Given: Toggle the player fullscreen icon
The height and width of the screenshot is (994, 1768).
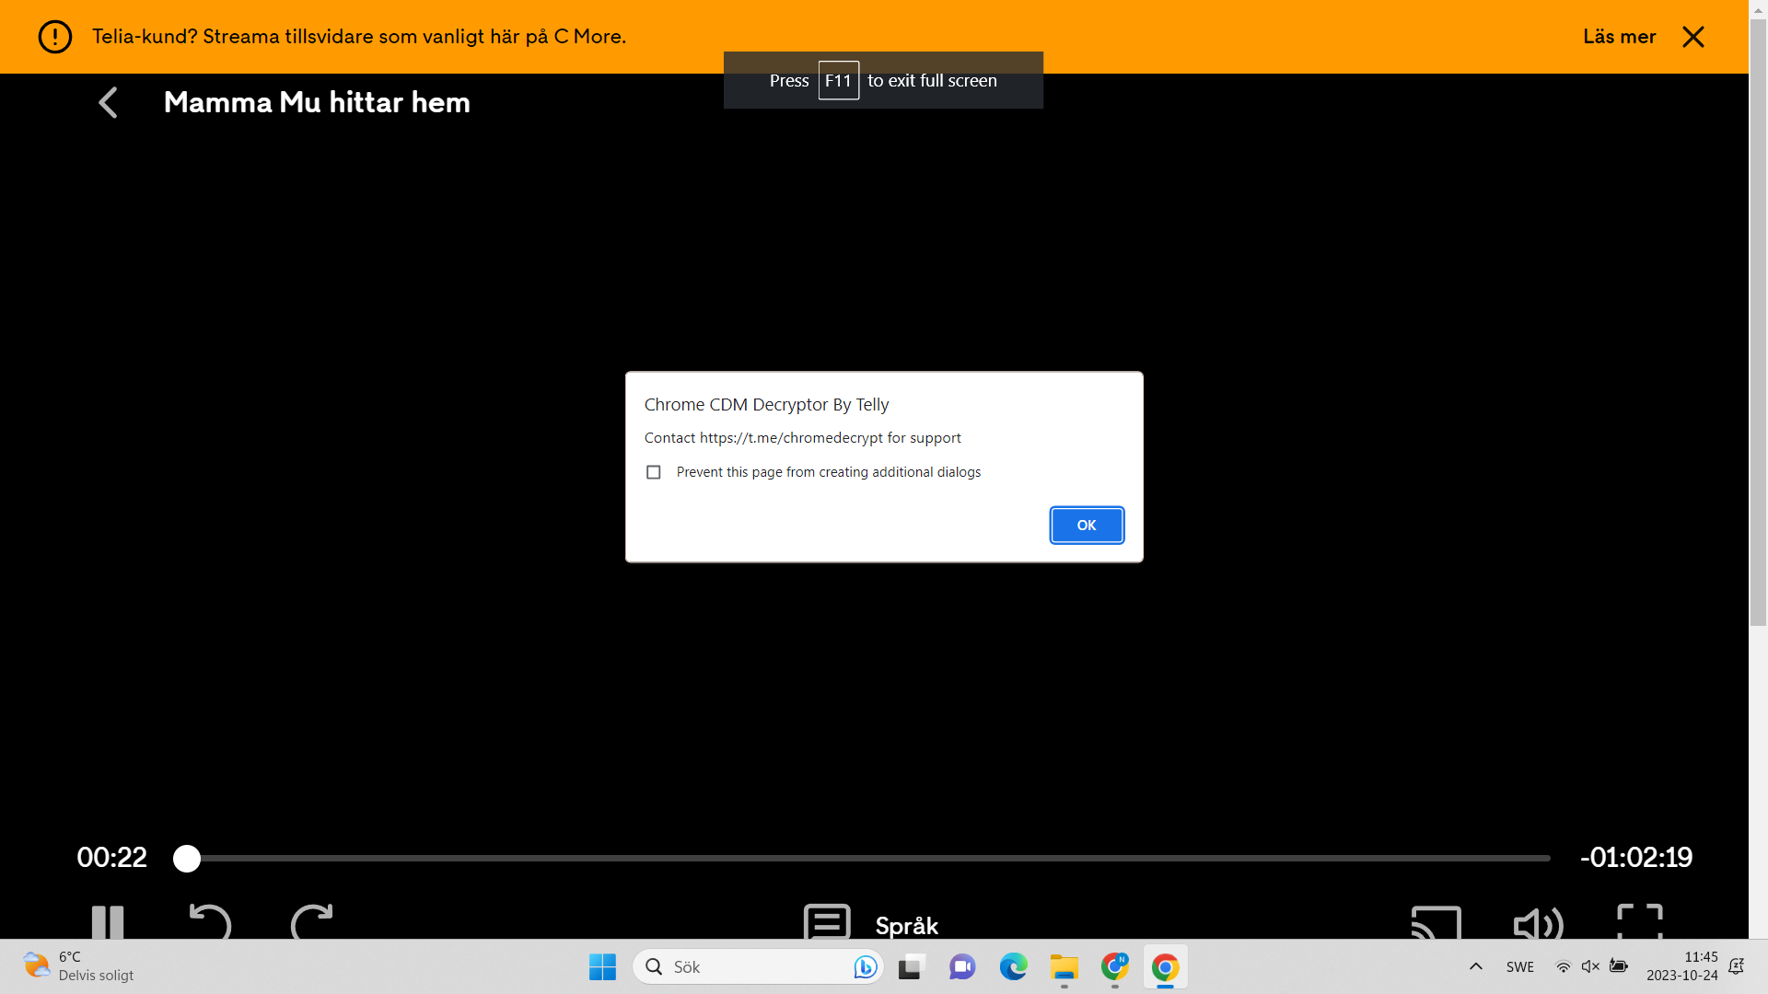Looking at the screenshot, I should click(1640, 922).
